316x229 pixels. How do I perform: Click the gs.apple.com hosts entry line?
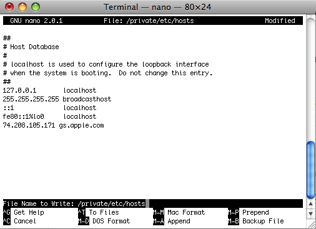(53, 125)
